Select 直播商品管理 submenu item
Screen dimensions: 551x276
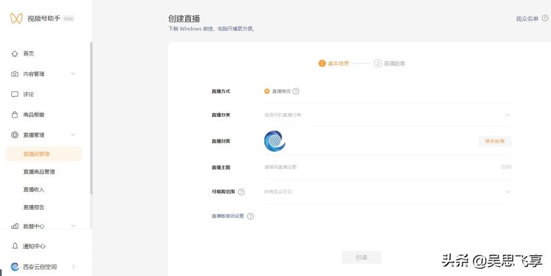click(x=39, y=172)
